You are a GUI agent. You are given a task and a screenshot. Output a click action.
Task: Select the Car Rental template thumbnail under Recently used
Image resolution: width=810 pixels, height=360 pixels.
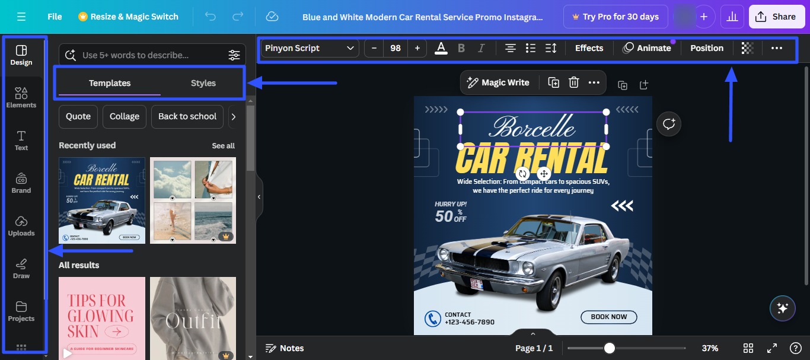click(101, 200)
